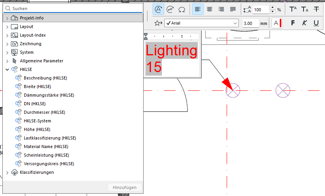Click the Breite (HKLSE) icon
This screenshot has width=325, height=196.
[x=18, y=87]
